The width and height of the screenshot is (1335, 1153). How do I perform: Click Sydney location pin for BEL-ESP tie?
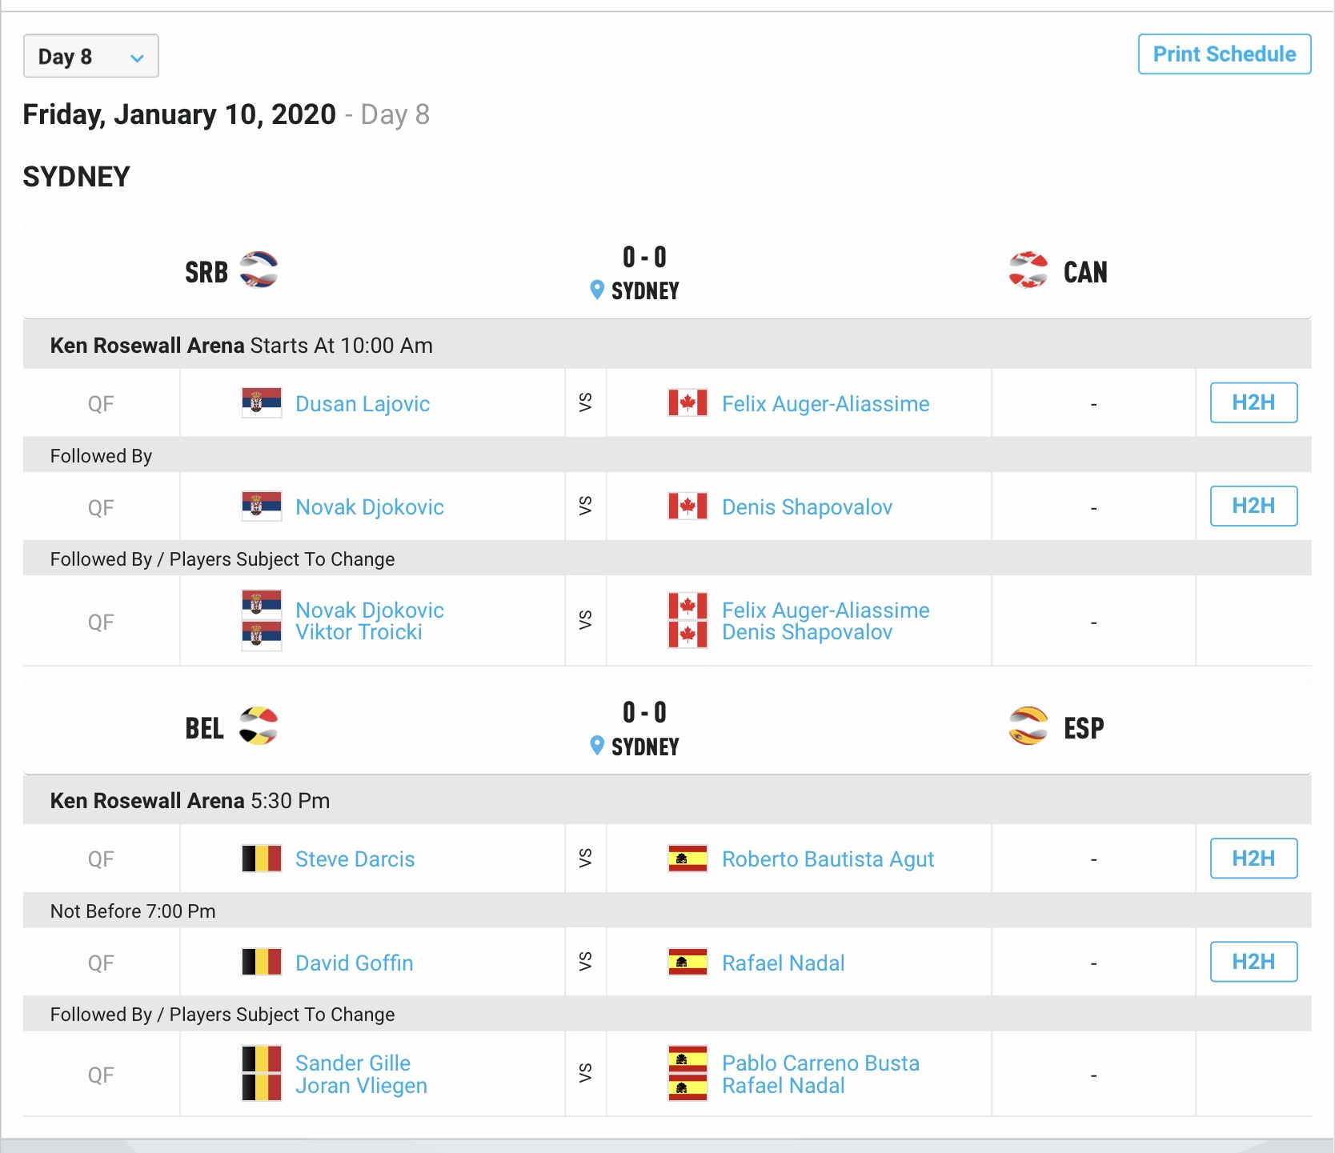[597, 746]
